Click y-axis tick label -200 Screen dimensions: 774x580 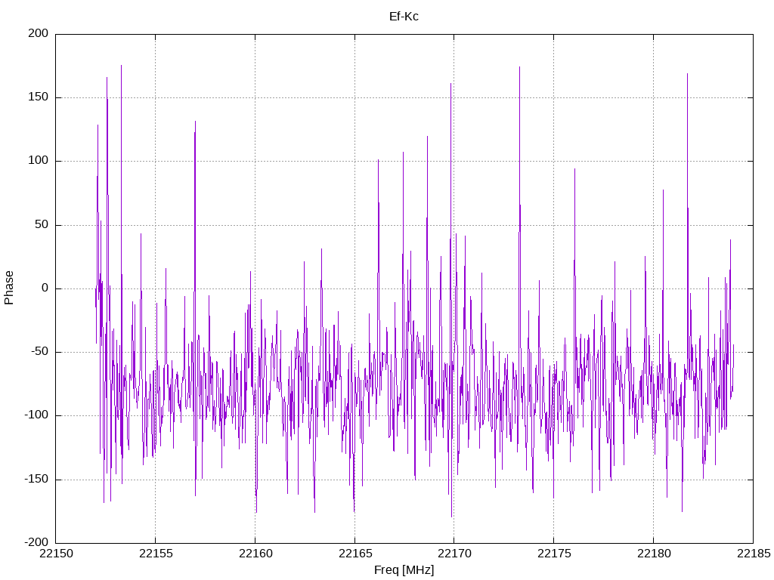pyautogui.click(x=36, y=542)
